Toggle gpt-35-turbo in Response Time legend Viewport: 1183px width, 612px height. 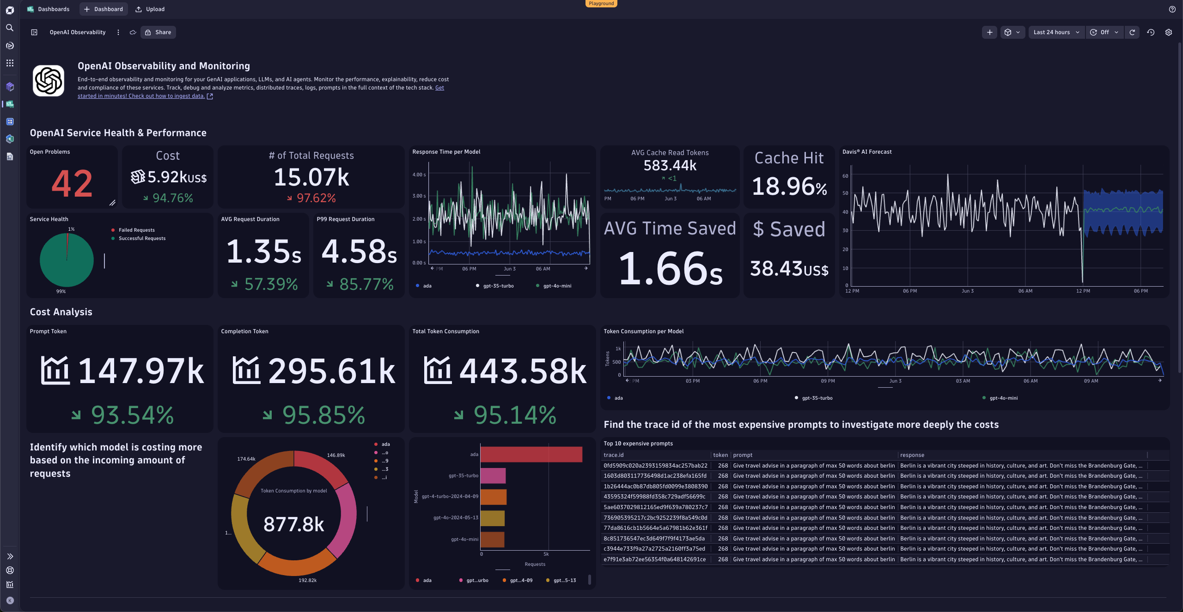point(494,286)
